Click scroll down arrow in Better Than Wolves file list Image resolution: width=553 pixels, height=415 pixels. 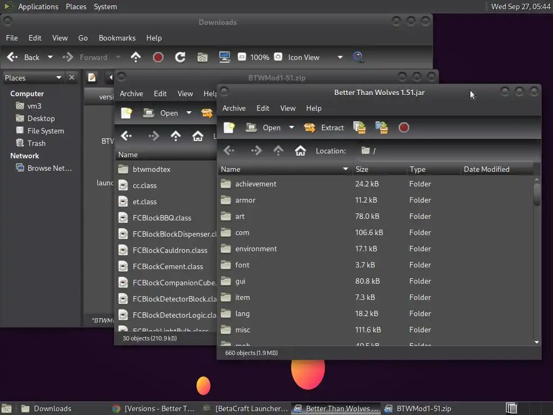coord(537,342)
